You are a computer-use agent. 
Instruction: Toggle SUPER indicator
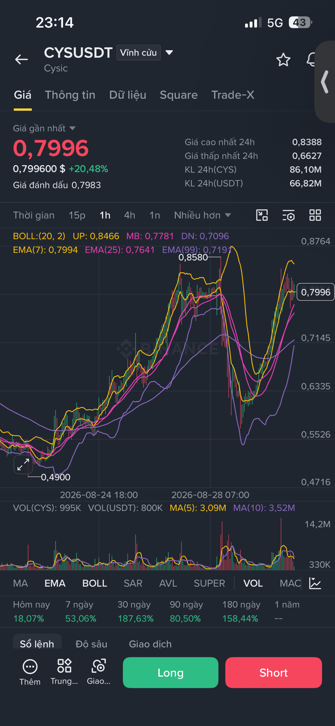209,583
